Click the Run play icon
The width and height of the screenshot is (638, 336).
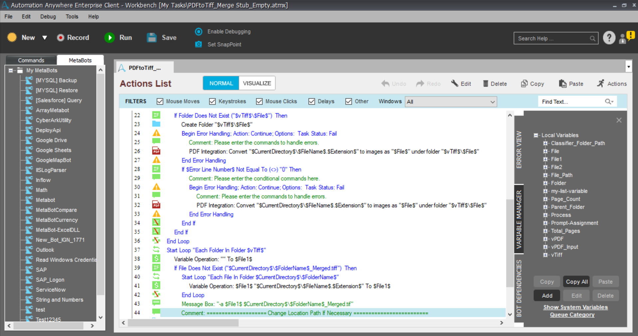pyautogui.click(x=109, y=38)
